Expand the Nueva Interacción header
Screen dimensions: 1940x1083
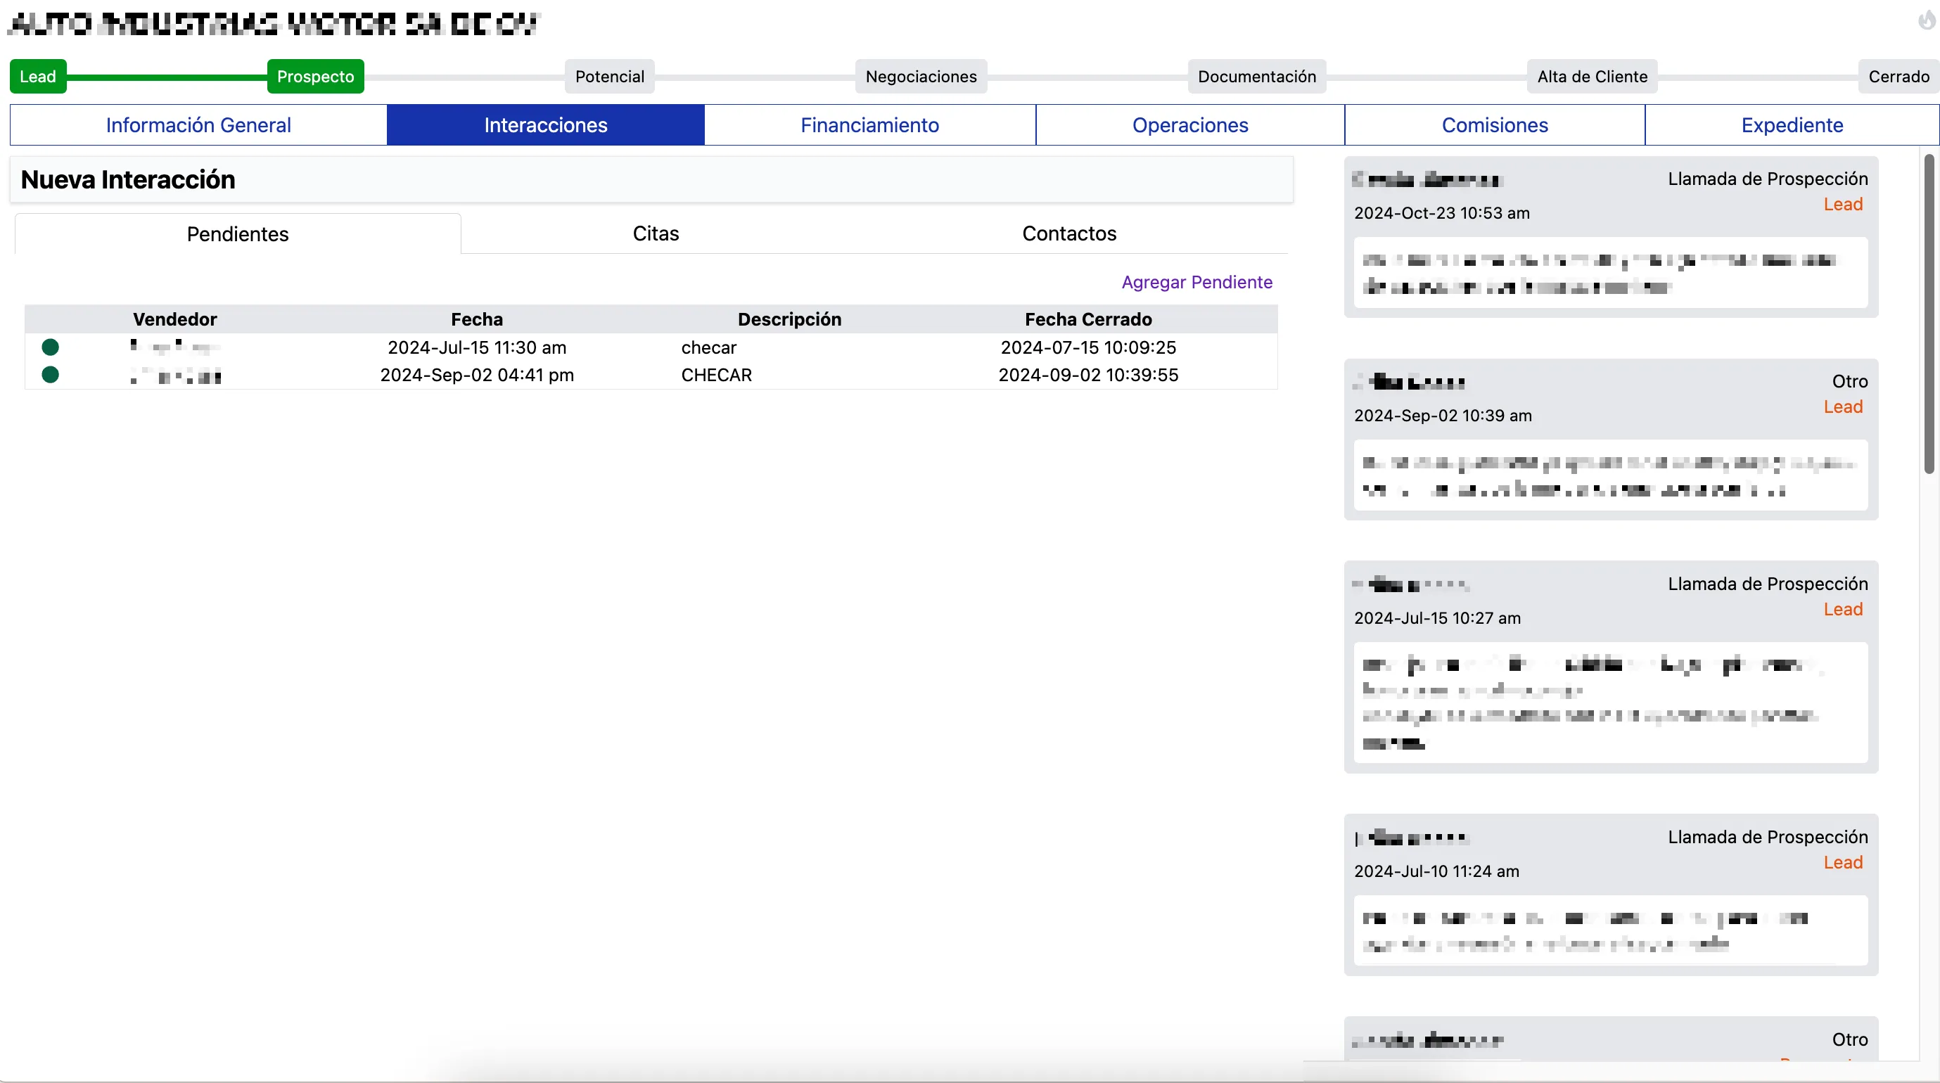(651, 179)
